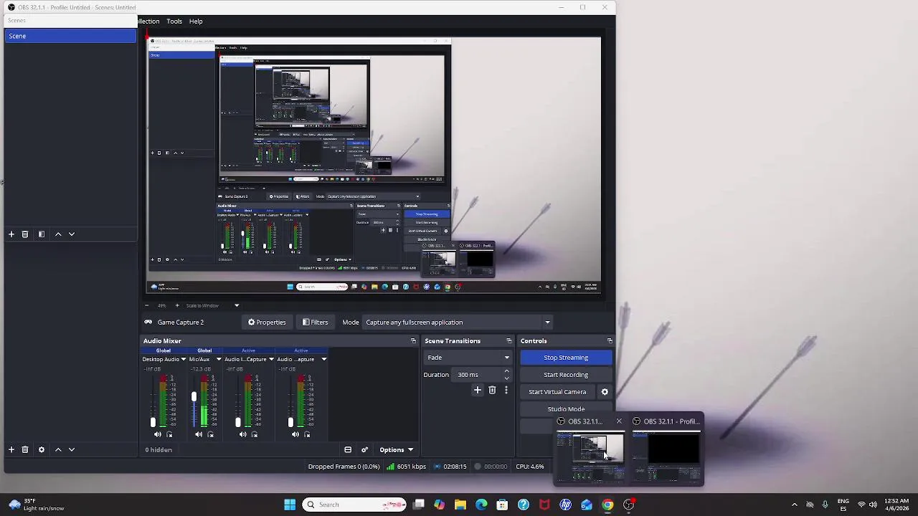Zoom in the preview with the plus icon
This screenshot has height=516, width=918.
coord(177,305)
